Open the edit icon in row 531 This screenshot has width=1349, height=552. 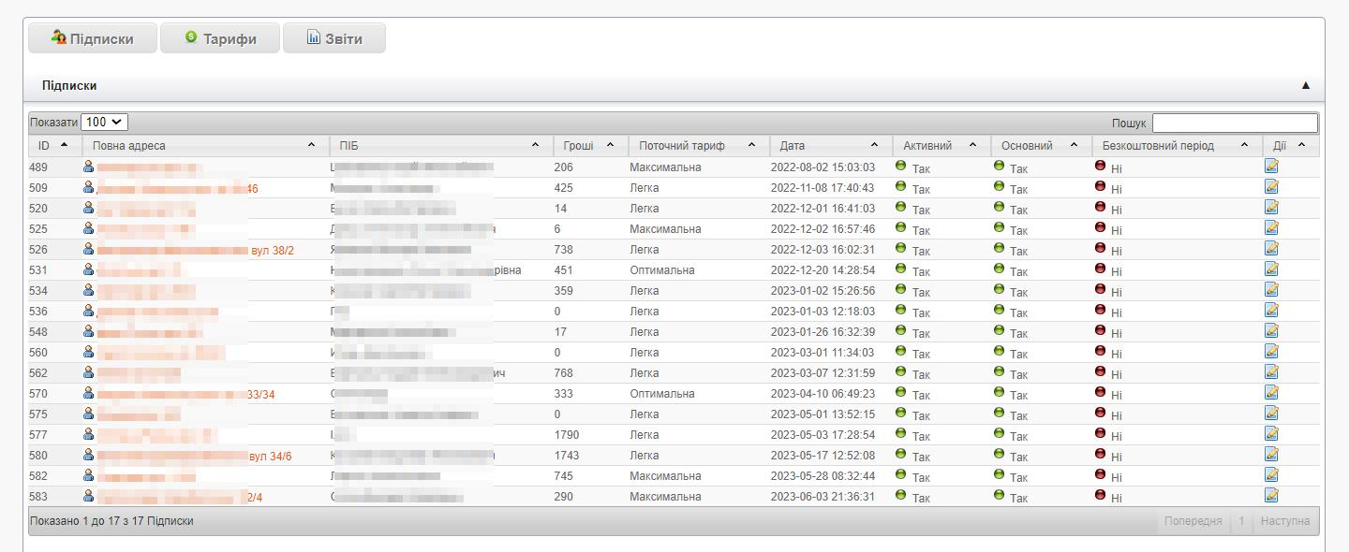pos(1271,269)
